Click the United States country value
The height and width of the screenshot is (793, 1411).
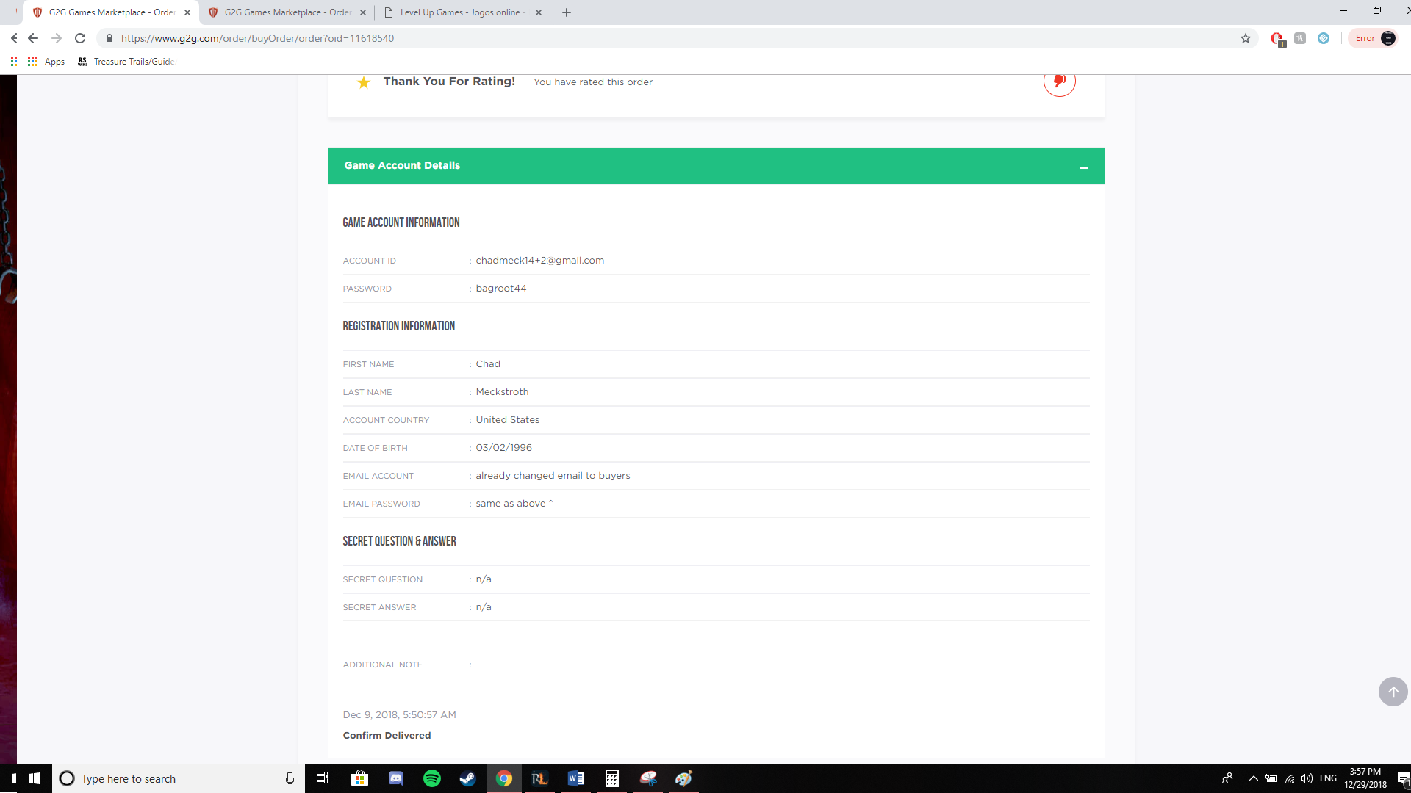pos(508,420)
